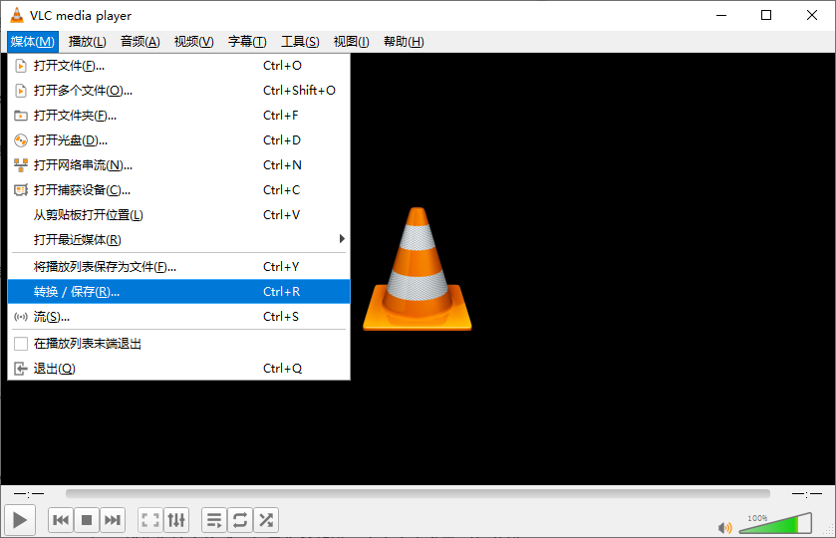This screenshot has height=538, width=836.
Task: Open the 工具(S) menu
Action: point(300,42)
